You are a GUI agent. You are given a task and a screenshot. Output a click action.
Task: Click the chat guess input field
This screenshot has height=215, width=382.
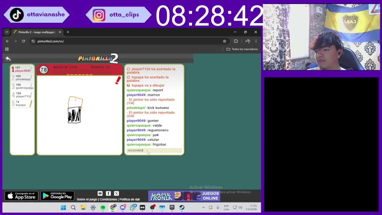(x=154, y=150)
